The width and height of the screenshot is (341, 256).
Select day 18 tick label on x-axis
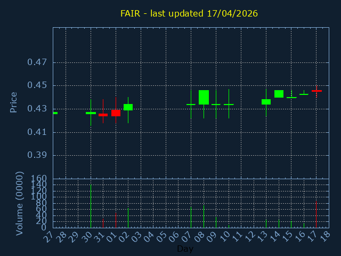pyautogui.click(x=324, y=236)
